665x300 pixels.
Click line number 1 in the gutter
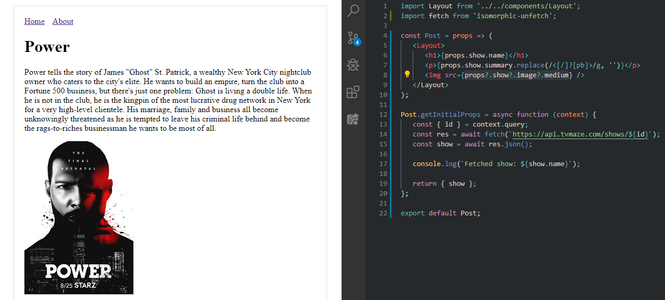385,6
